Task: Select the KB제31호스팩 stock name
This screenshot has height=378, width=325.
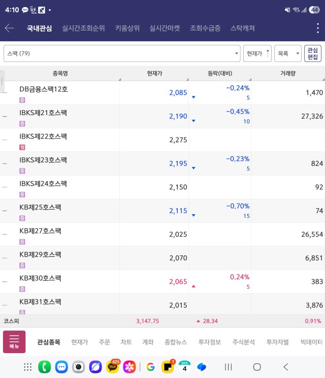Action: click(40, 302)
